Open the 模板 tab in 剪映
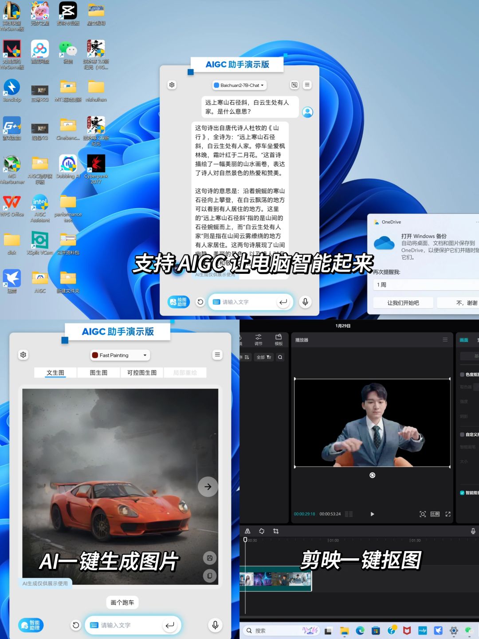This screenshot has width=479, height=639. click(x=279, y=340)
